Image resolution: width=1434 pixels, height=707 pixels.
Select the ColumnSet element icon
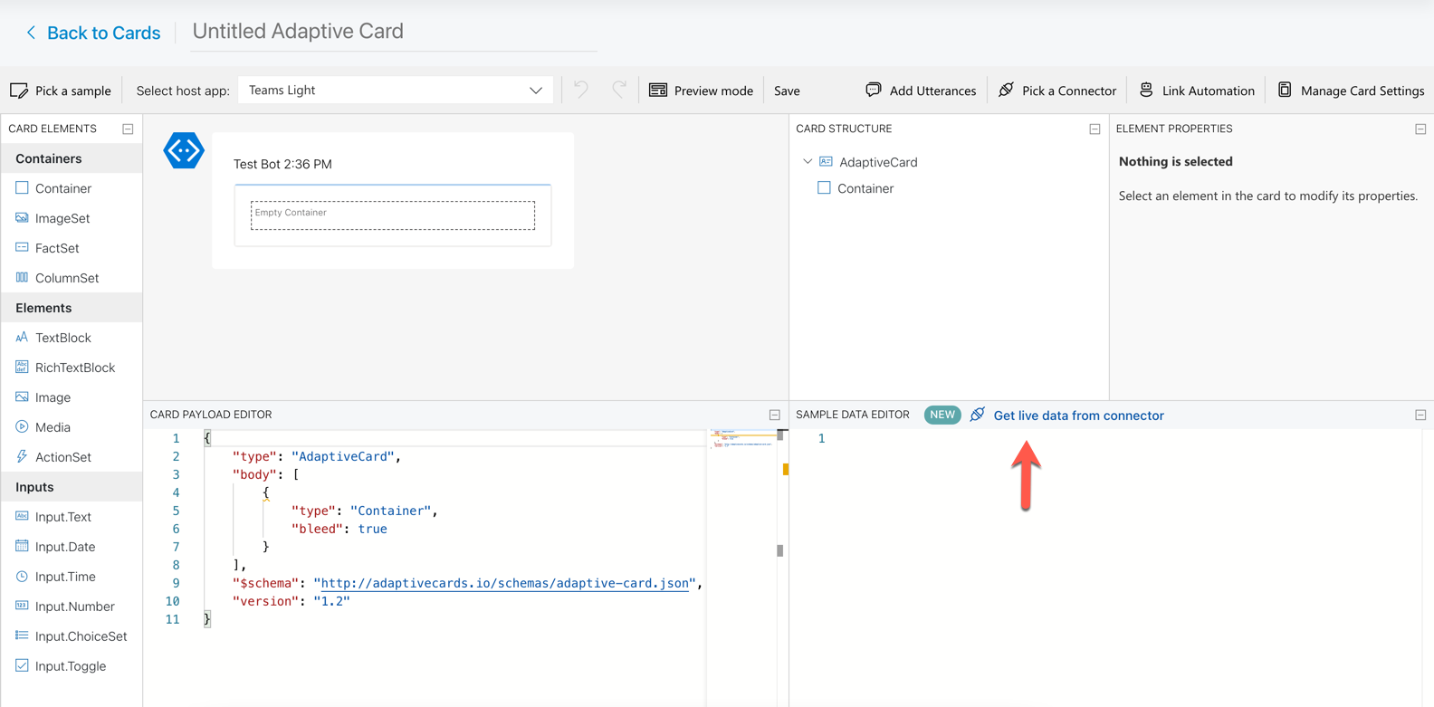pyautogui.click(x=22, y=277)
